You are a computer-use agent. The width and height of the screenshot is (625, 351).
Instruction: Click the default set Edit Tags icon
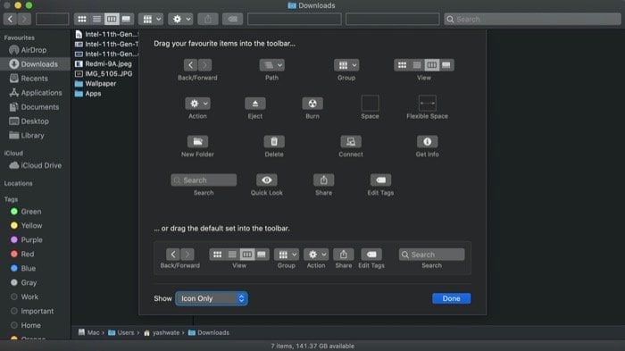[371, 255]
